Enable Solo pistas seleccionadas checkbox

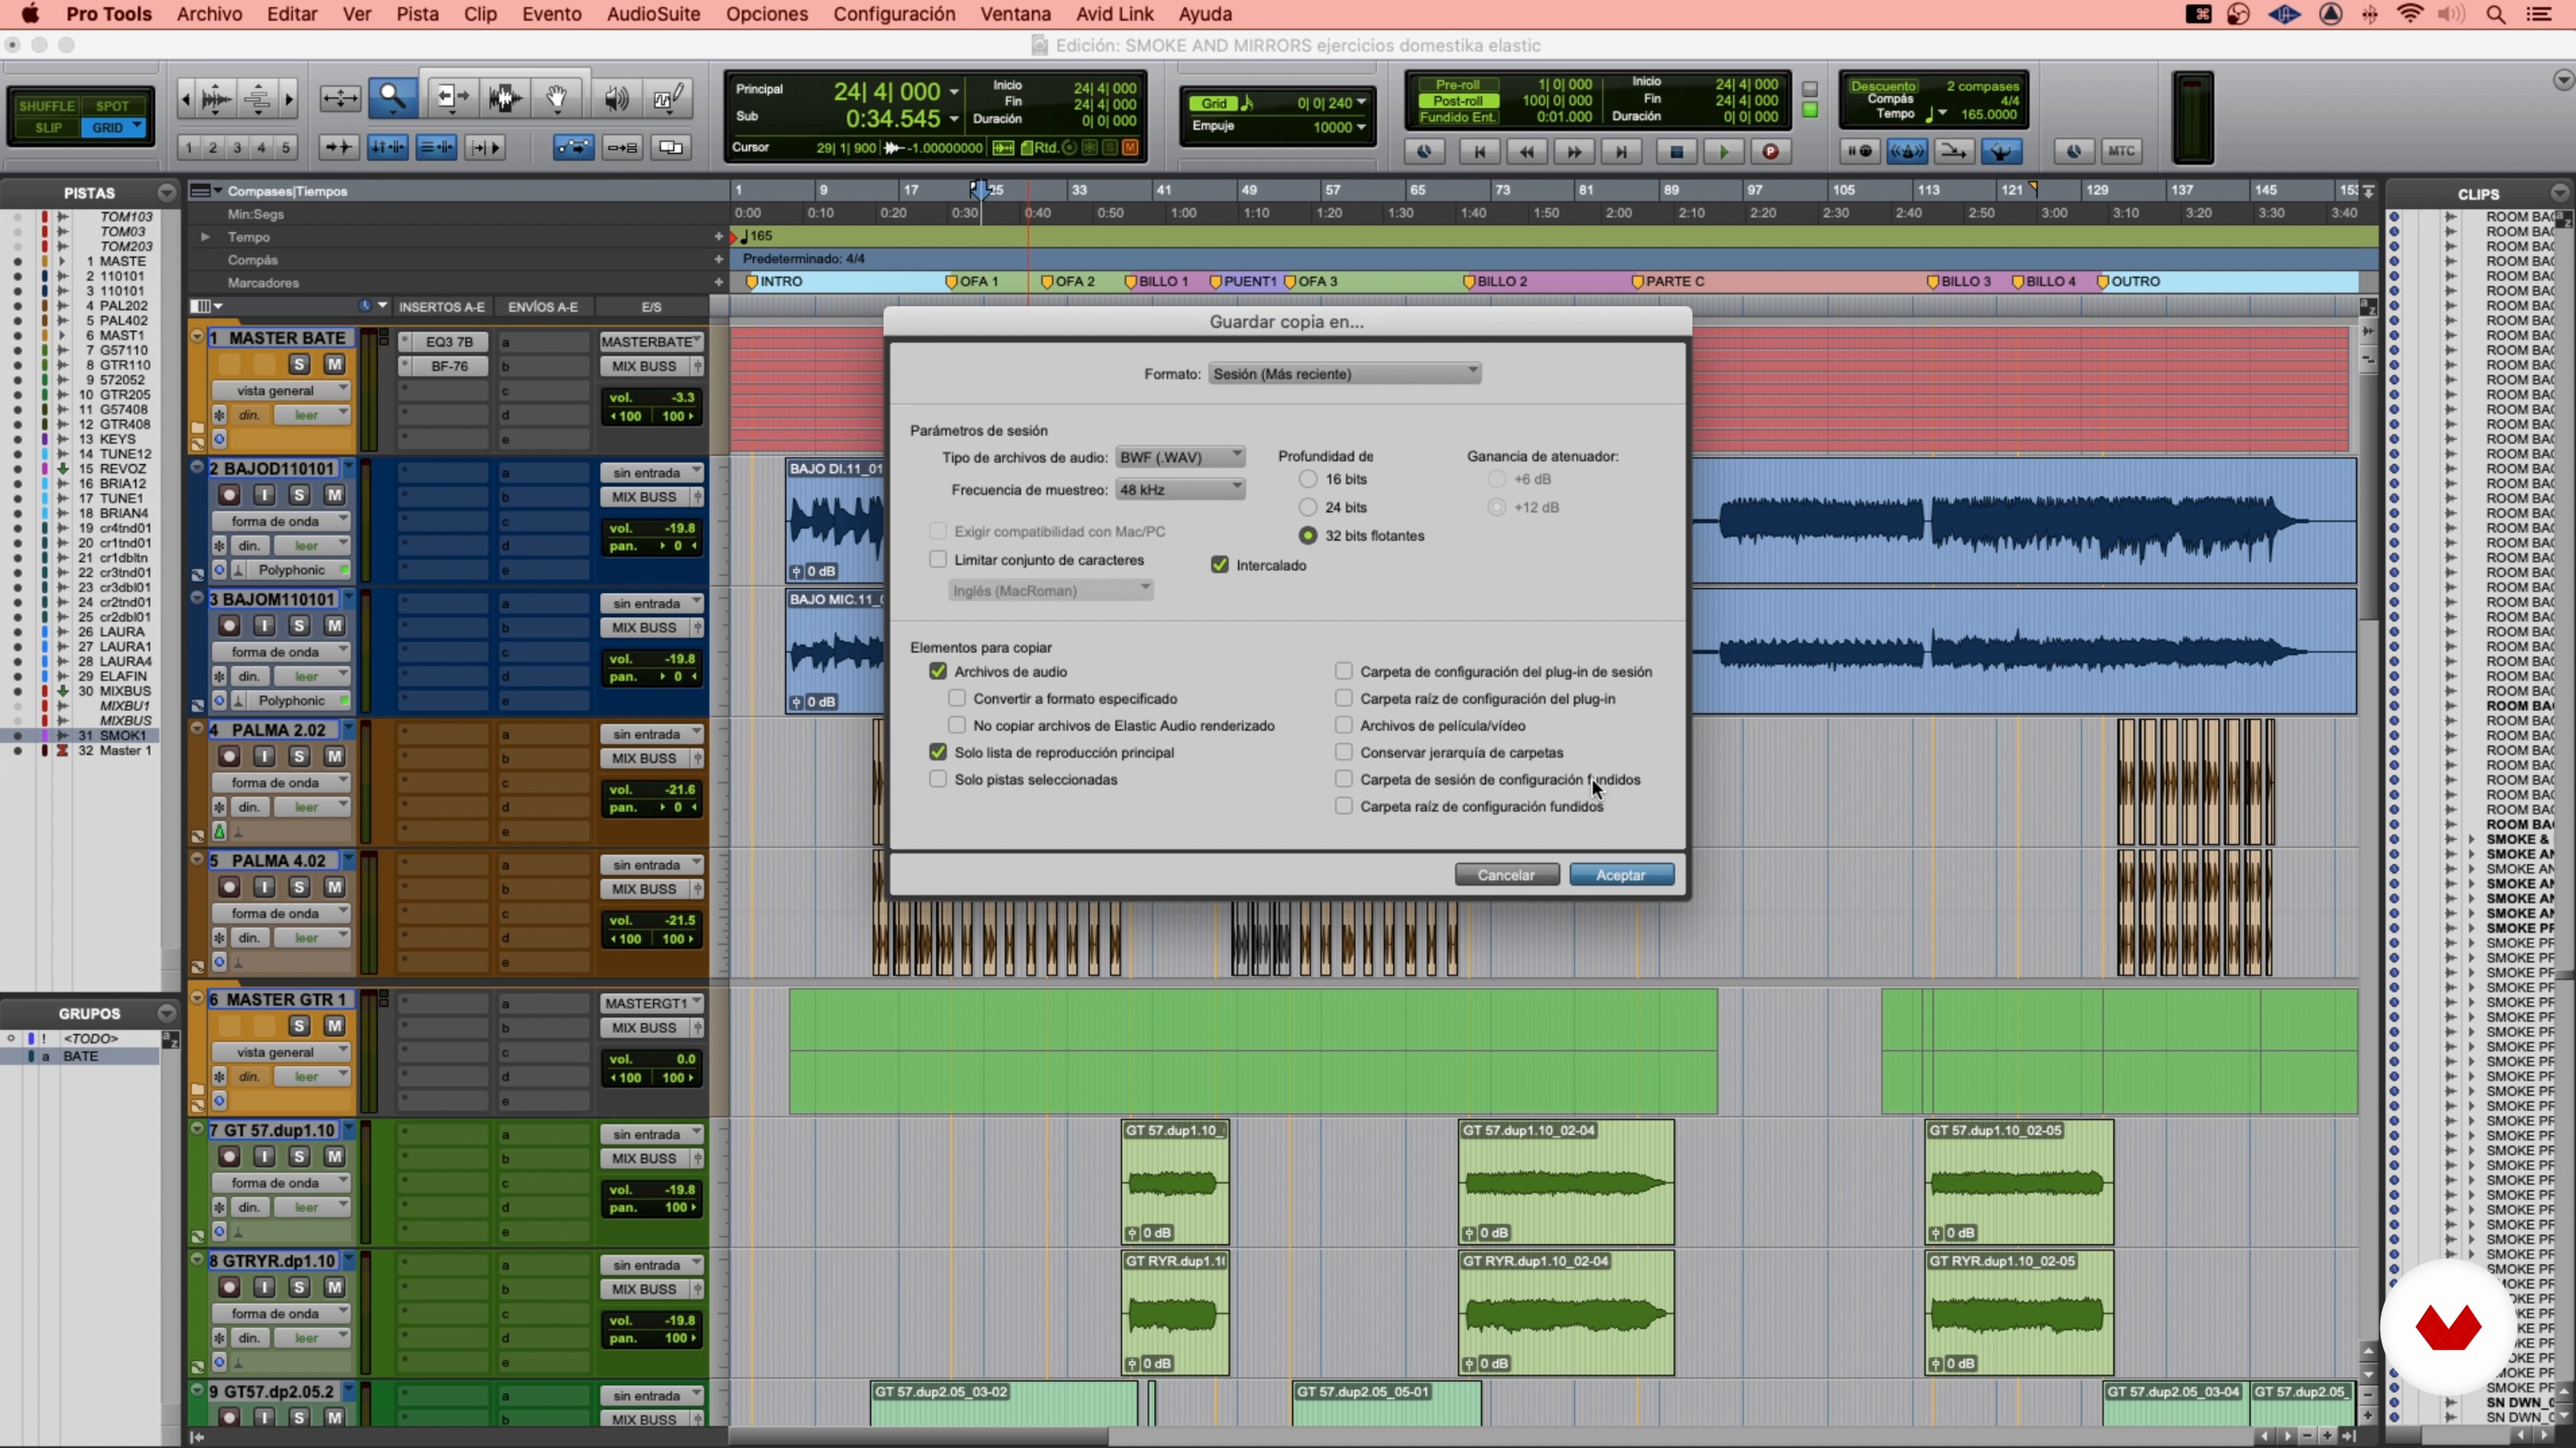point(938,780)
